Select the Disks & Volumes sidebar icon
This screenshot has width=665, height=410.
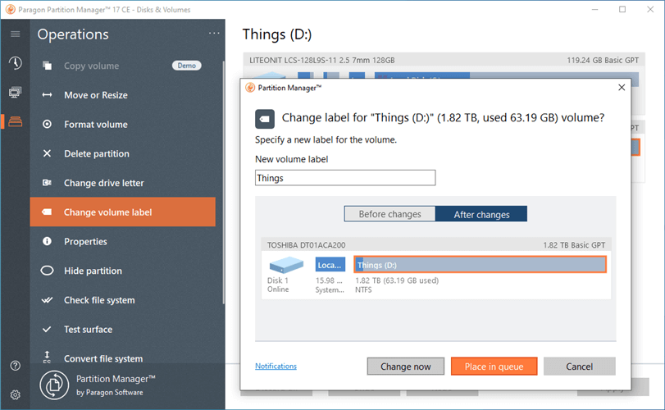16,121
